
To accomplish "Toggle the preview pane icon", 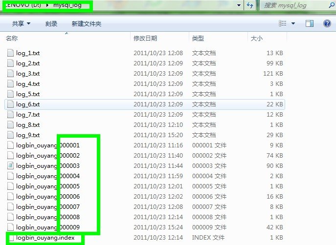I will [310, 23].
